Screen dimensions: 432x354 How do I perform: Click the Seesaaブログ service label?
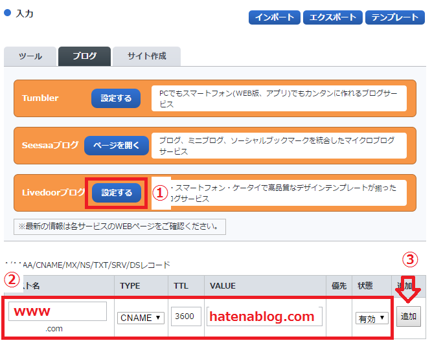(x=50, y=145)
